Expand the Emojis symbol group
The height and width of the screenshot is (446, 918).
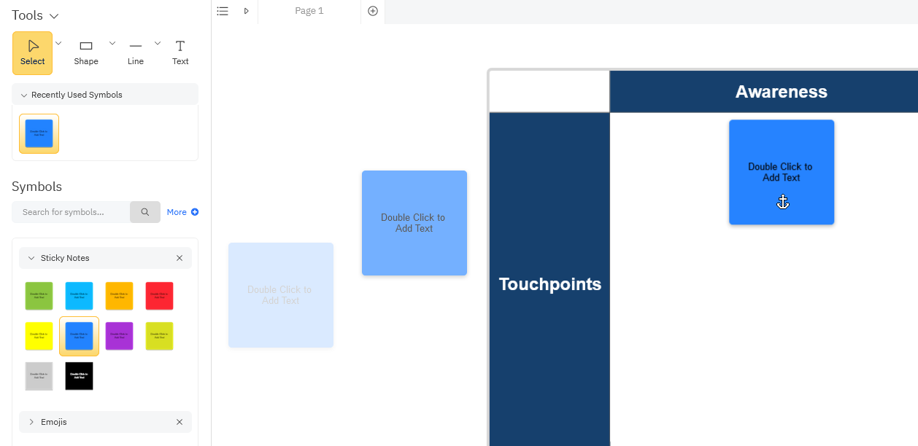31,422
